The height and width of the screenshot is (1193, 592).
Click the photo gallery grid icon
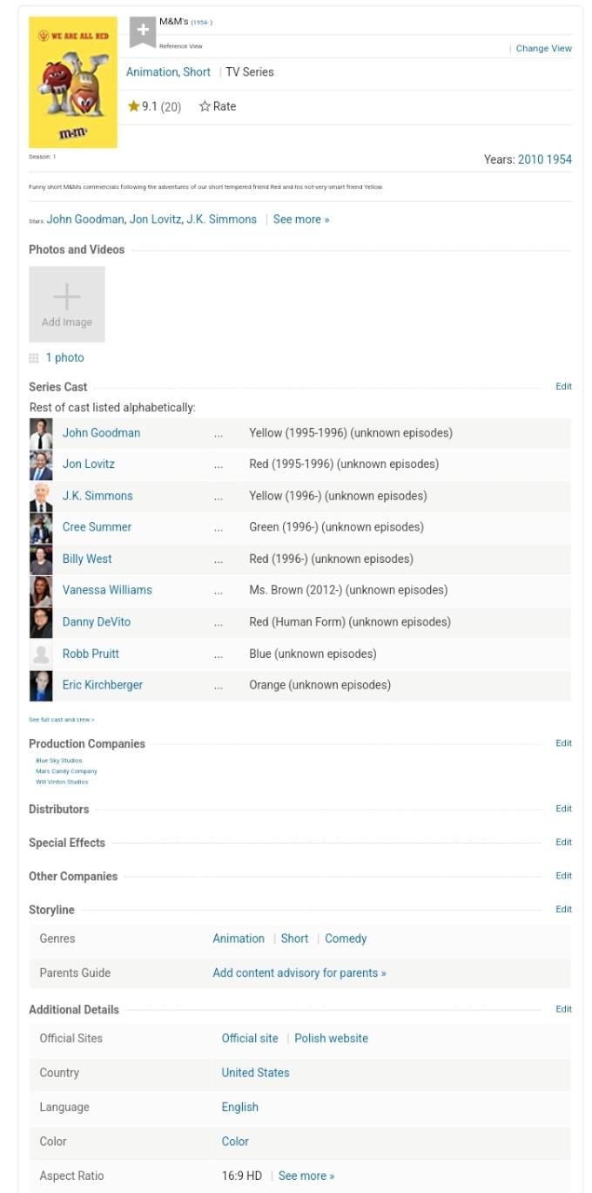click(x=34, y=358)
